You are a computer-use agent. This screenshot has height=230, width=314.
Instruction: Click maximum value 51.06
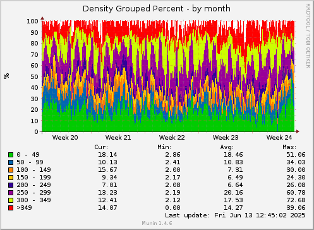[296, 155]
